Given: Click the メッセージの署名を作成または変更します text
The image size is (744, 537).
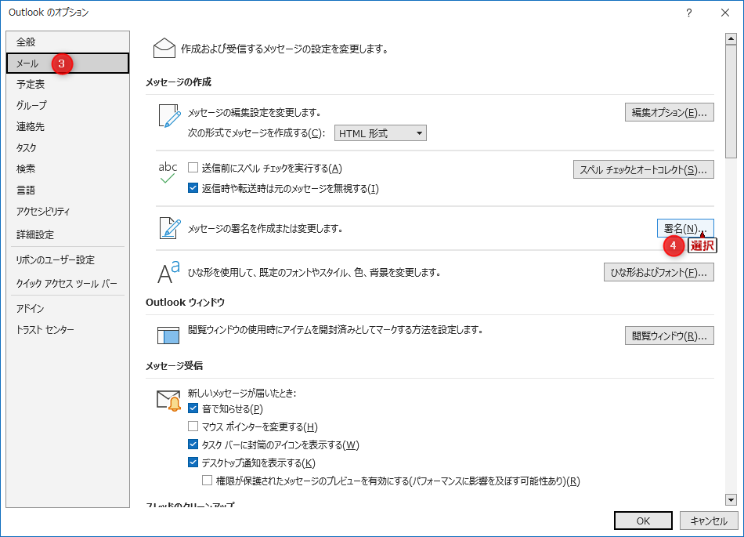Looking at the screenshot, I should point(265,228).
